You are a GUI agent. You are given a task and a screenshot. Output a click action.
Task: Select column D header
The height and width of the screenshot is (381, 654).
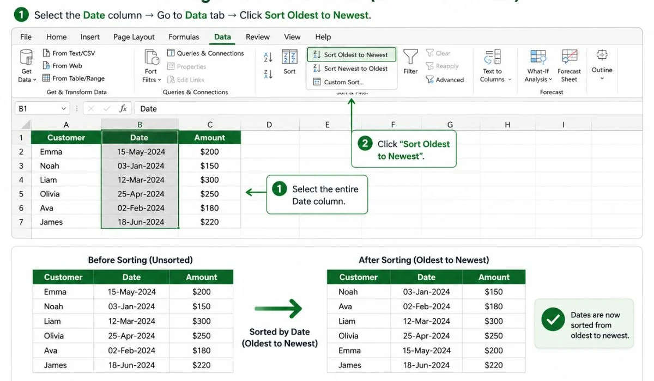pyautogui.click(x=269, y=125)
